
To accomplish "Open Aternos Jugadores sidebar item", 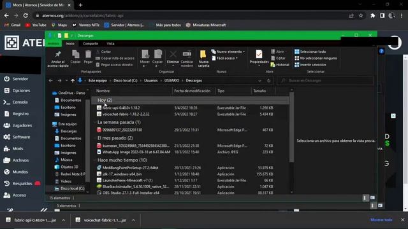I will pos(18,125).
